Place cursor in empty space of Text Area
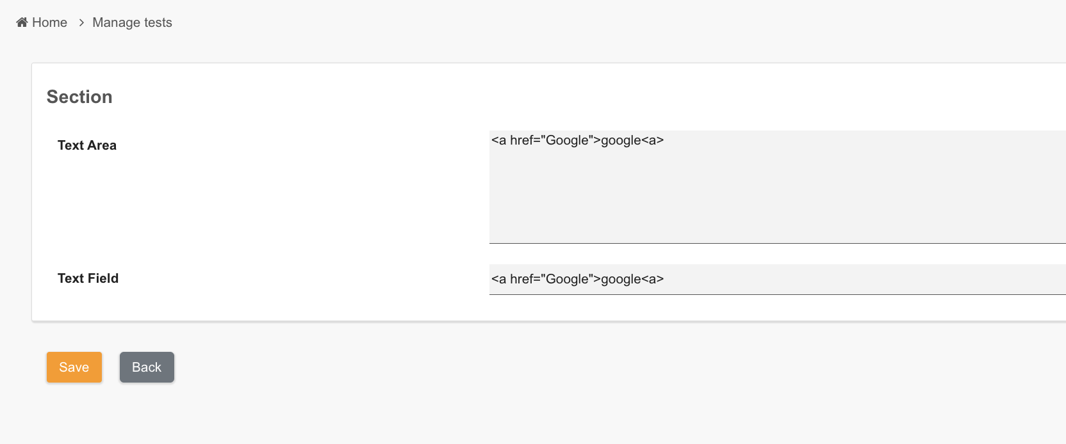1066x444 pixels. coord(778,198)
